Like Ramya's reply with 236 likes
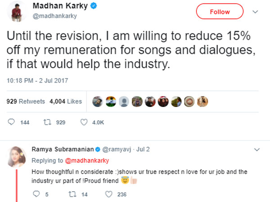This screenshot has height=202, width=270. click(x=108, y=194)
